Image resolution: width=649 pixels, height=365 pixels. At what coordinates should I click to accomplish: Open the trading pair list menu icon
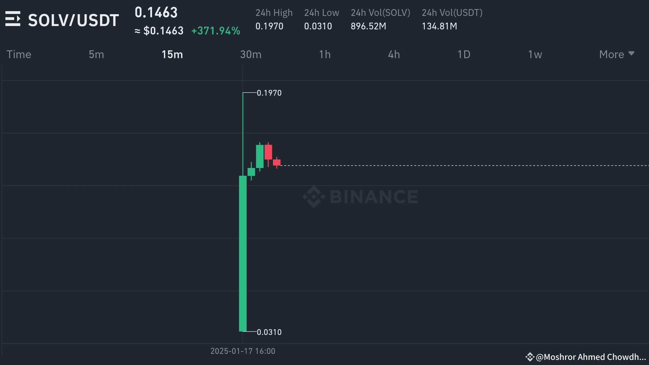(13, 19)
